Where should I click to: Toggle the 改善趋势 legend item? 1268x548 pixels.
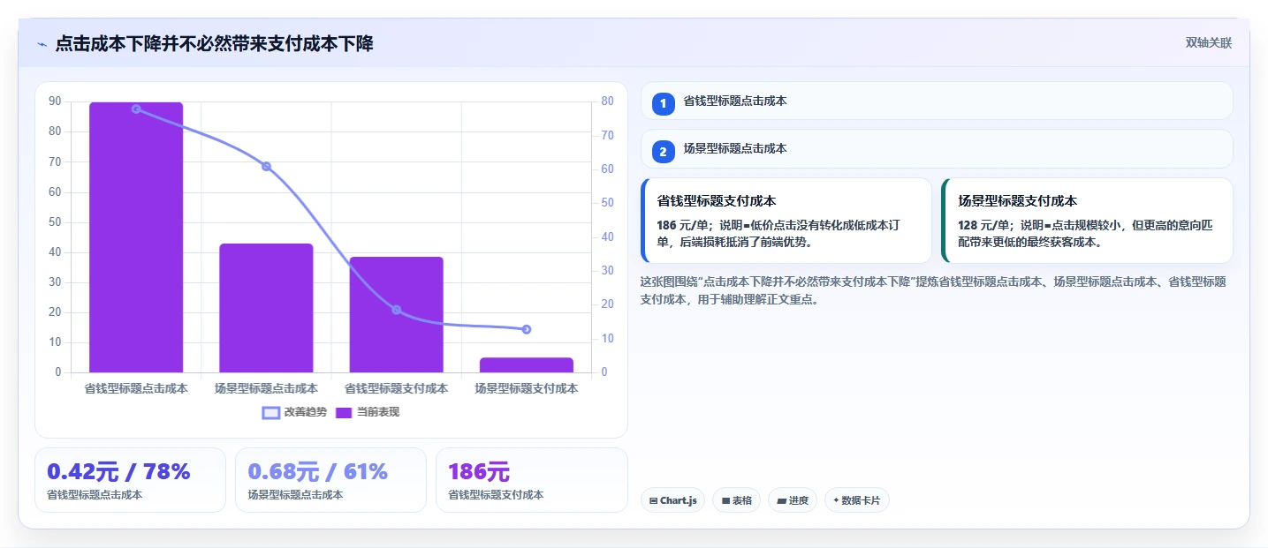click(x=294, y=412)
